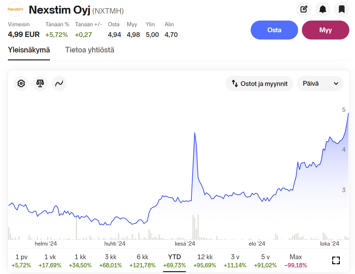This screenshot has width=355, height=274.
Task: Click the kesä '24 axis label
Action: [x=185, y=244]
